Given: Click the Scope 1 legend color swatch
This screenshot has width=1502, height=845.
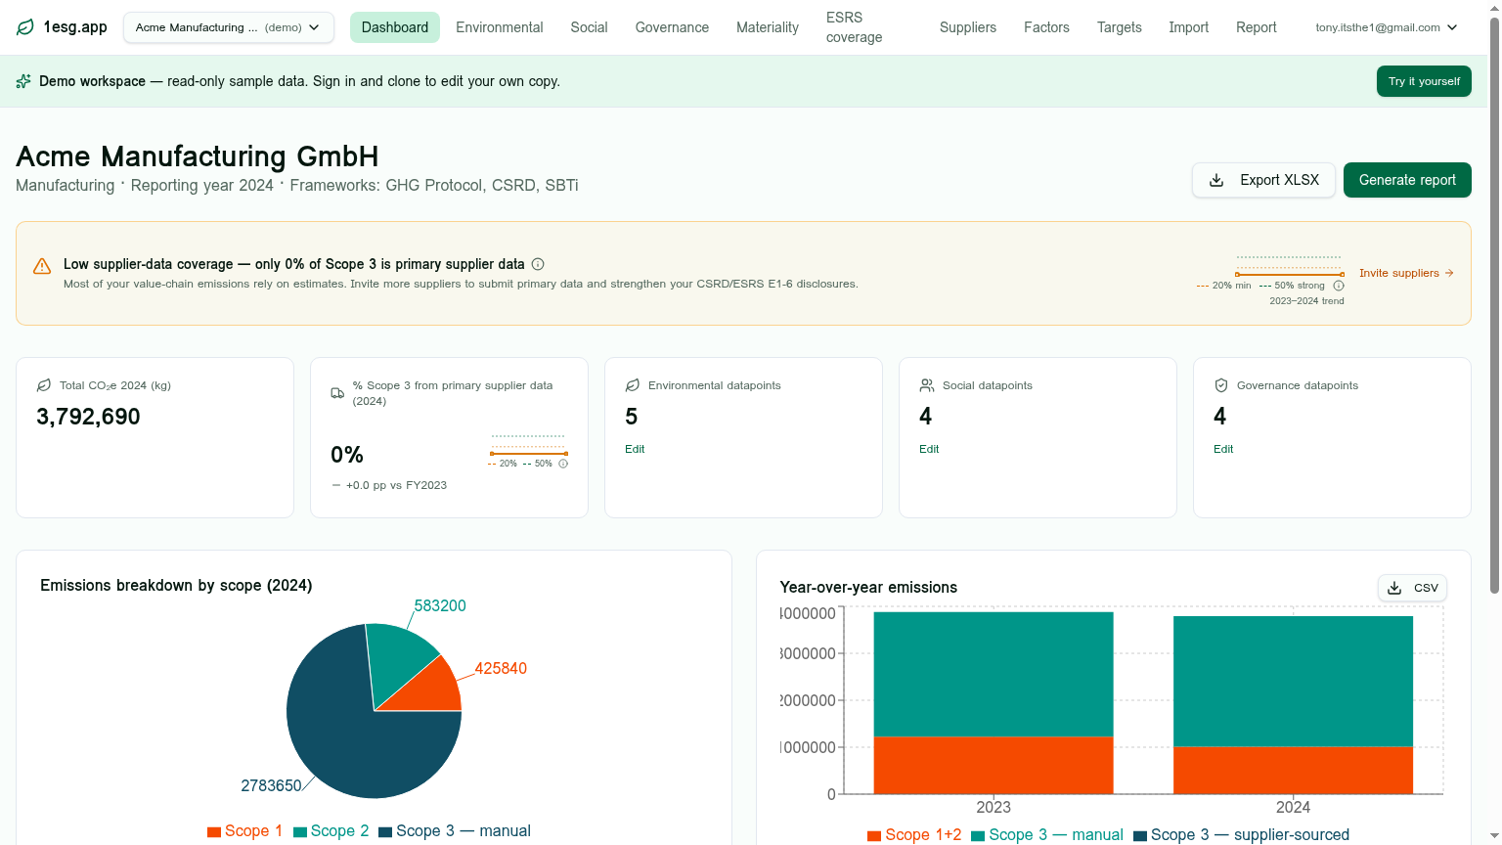Looking at the screenshot, I should tap(214, 832).
